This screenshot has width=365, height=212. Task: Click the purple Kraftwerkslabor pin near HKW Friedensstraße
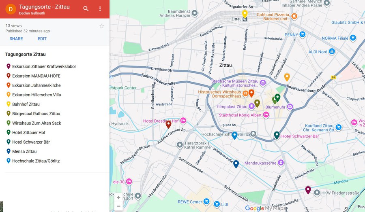[x=308, y=190]
